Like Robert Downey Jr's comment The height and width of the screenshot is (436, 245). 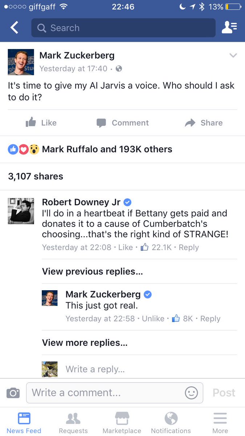pyautogui.click(x=126, y=247)
